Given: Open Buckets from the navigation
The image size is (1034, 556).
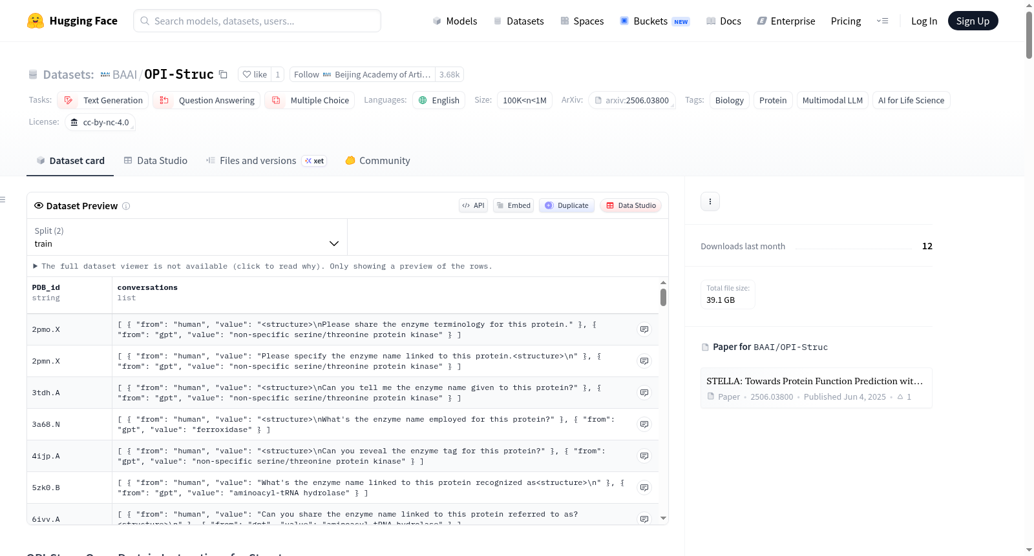Looking at the screenshot, I should coord(655,21).
